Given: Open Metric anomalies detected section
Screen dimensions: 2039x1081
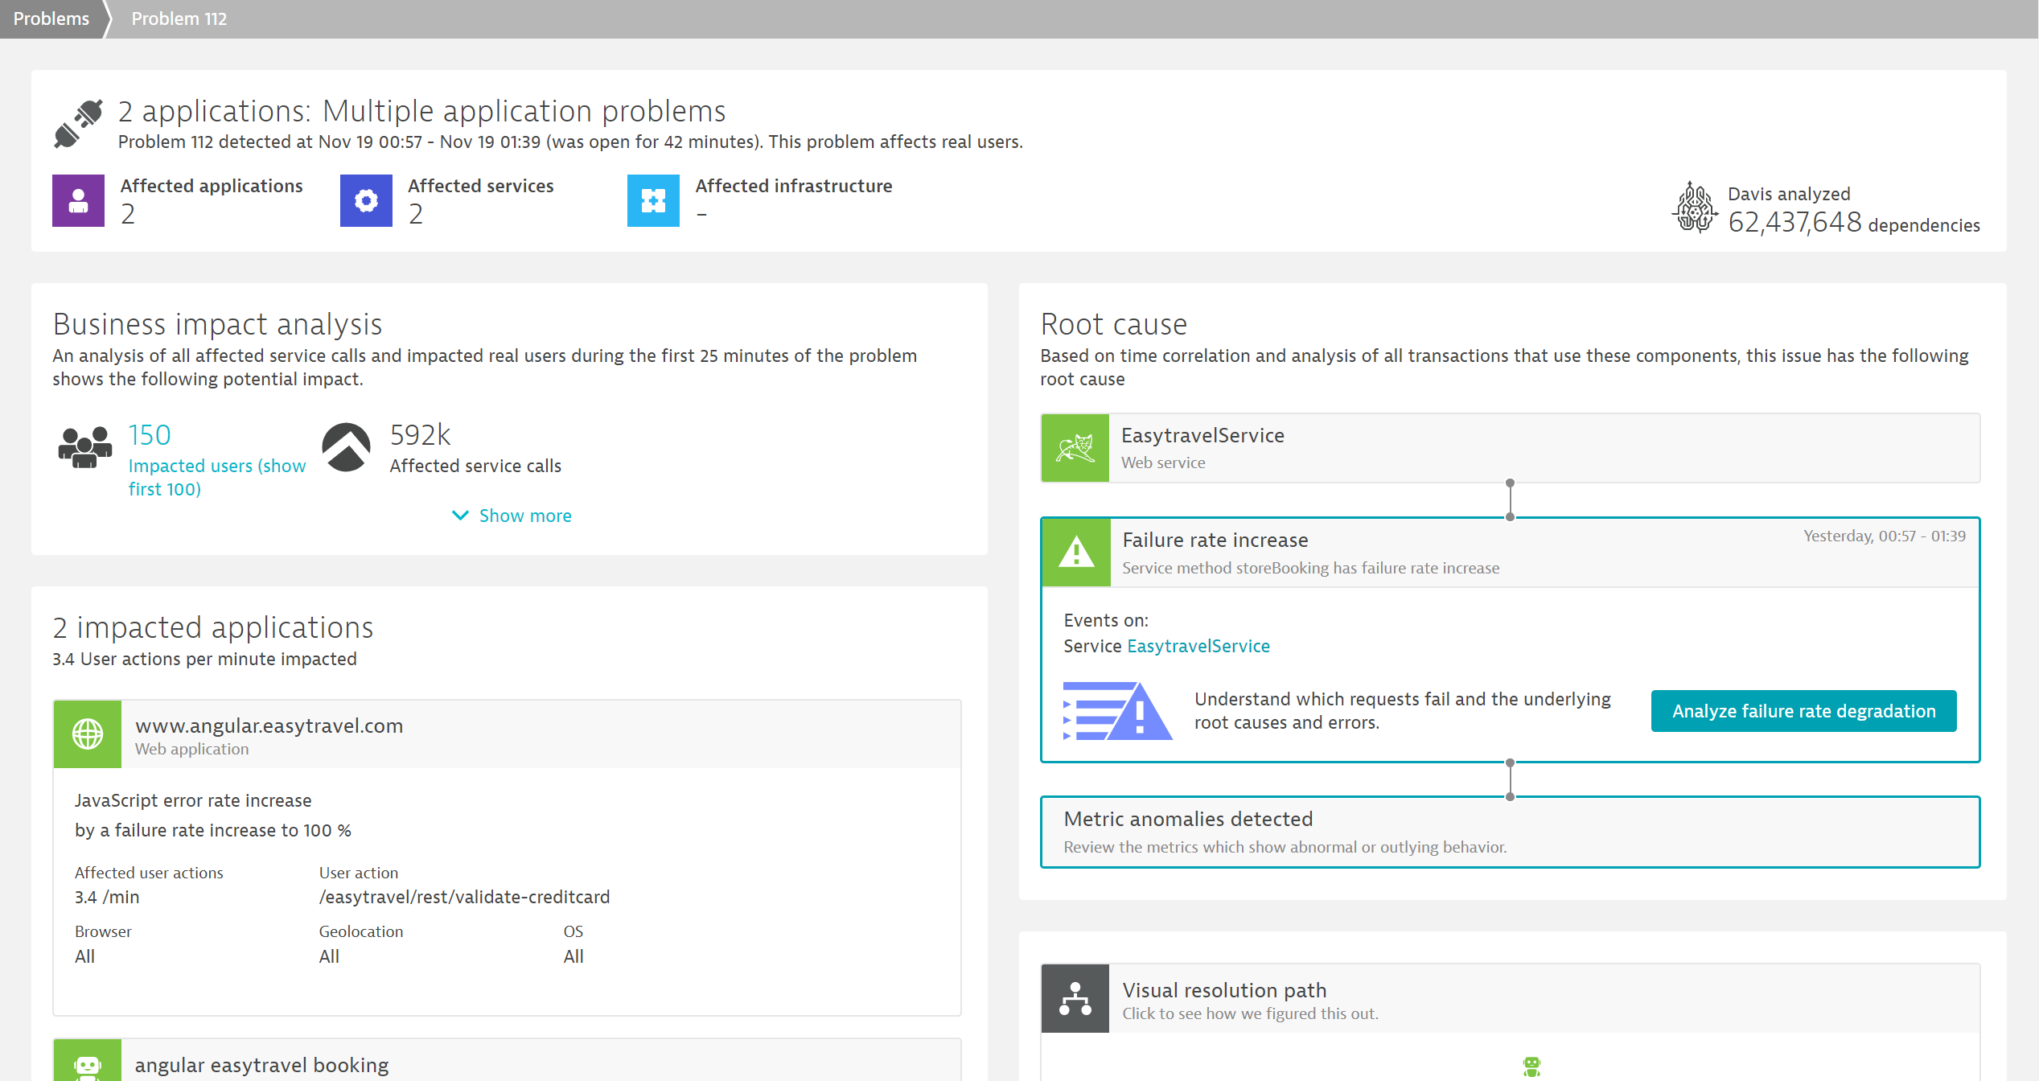Looking at the screenshot, I should tap(1511, 832).
